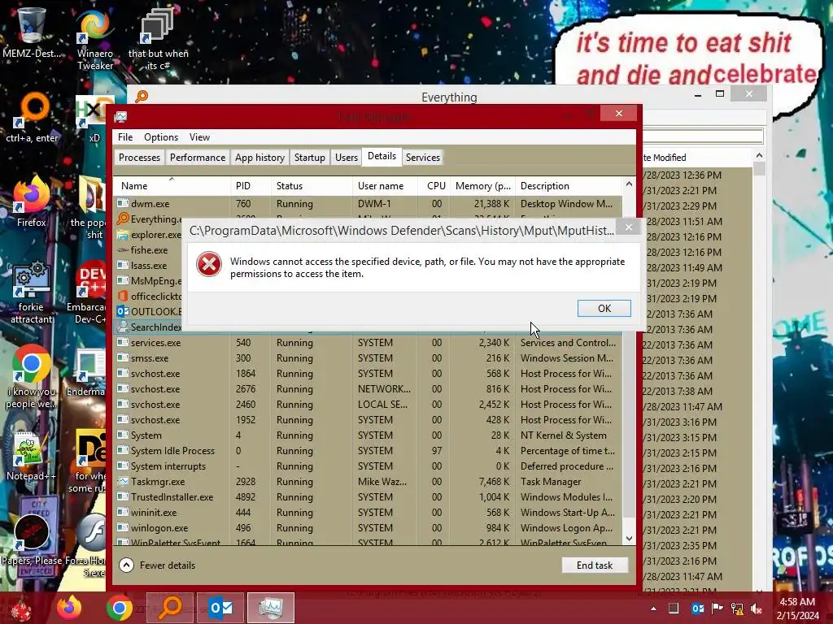
Task: Select the Taskmgr.exe process icon
Action: [x=123, y=481]
